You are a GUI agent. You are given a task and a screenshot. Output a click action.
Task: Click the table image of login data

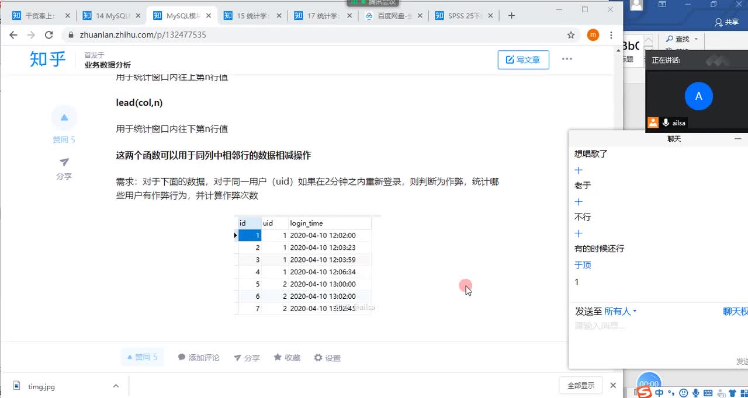coord(307,265)
